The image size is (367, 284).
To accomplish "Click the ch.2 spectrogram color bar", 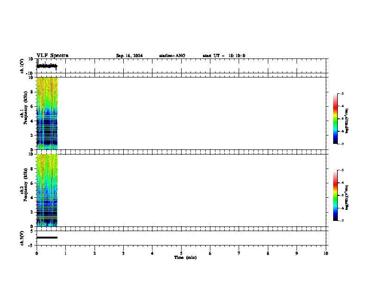I will pos(335,195).
